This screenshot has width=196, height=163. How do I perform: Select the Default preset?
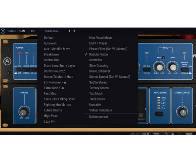coord(49,38)
